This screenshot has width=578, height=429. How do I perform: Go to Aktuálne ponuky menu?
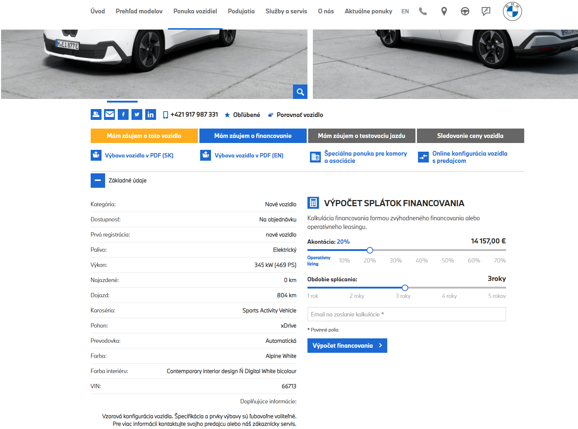tap(368, 11)
